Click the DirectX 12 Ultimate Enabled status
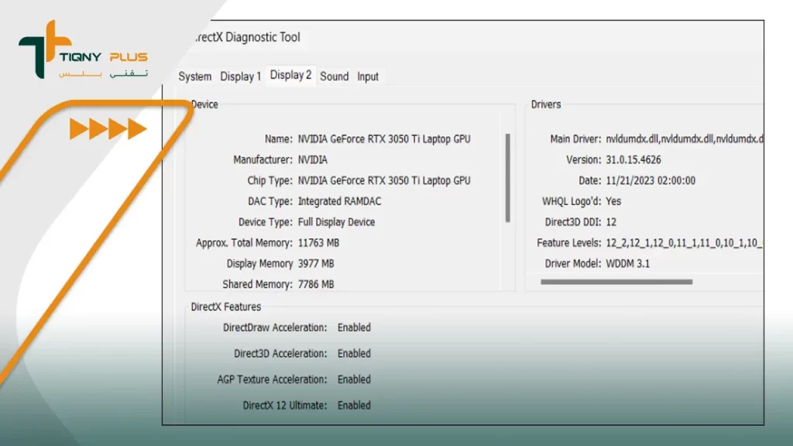Screen dimensions: 793x446 [x=354, y=405]
